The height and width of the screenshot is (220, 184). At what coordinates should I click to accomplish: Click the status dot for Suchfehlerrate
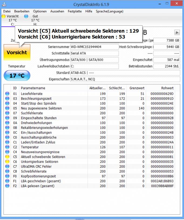(x=7, y=113)
